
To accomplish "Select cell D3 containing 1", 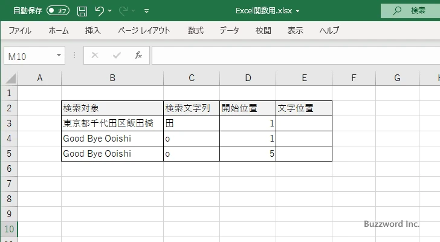I will pyautogui.click(x=248, y=123).
